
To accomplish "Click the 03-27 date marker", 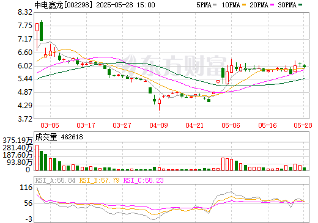I will pyautogui.click(x=122, y=125).
